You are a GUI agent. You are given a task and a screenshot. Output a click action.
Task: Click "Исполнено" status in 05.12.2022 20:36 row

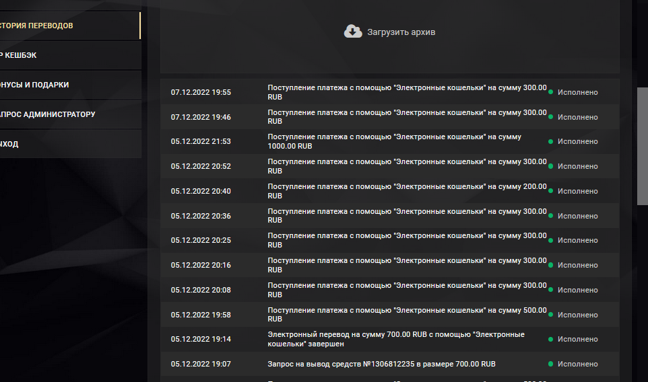578,216
